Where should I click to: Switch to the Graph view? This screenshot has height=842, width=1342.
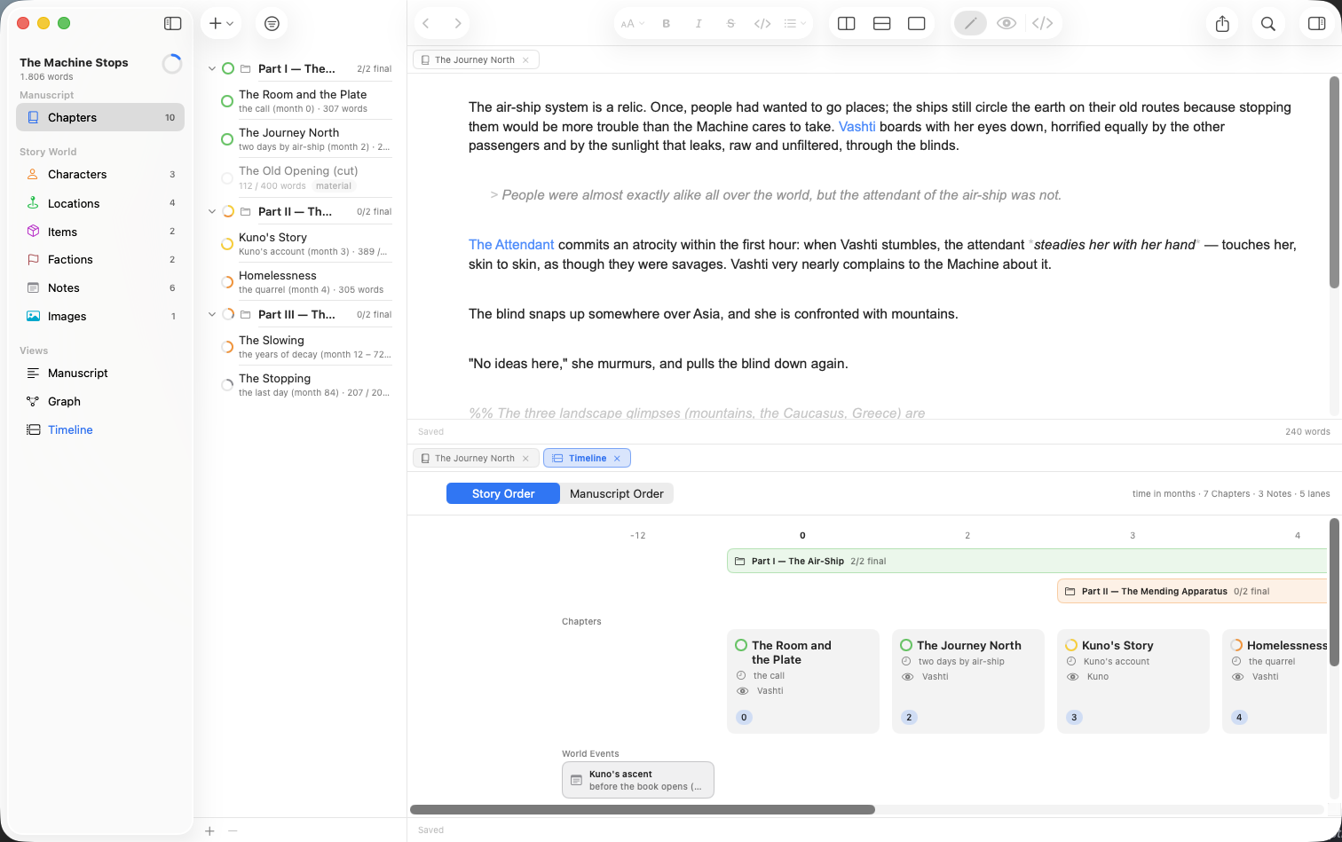(100, 402)
